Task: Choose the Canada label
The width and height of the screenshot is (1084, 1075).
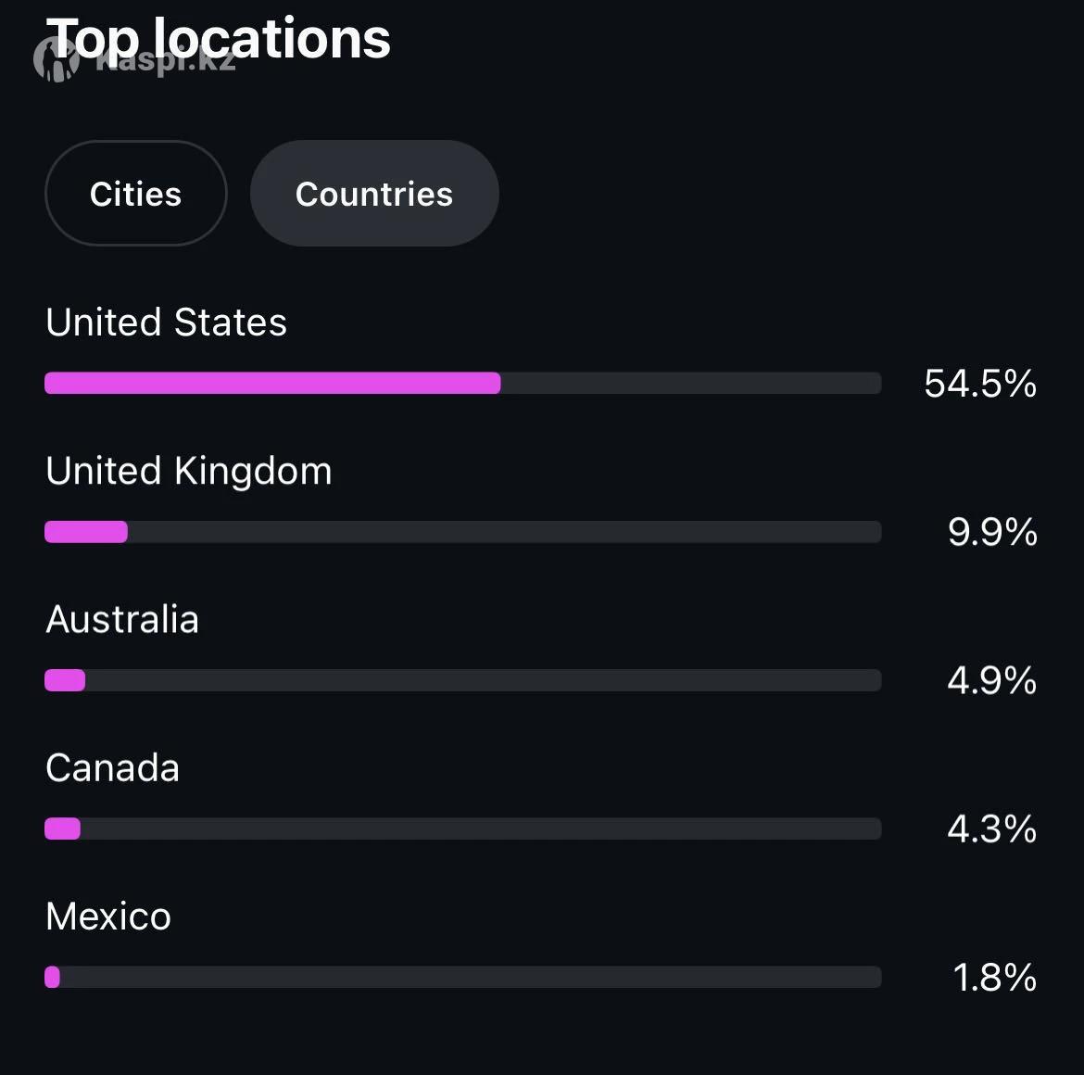Action: coord(112,767)
